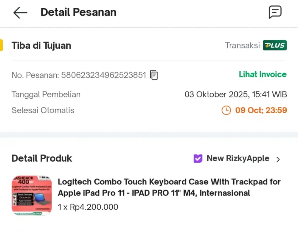Tap the Logitech keyboard product thumbnail
Image resolution: width=298 pixels, height=232 pixels.
[32, 195]
